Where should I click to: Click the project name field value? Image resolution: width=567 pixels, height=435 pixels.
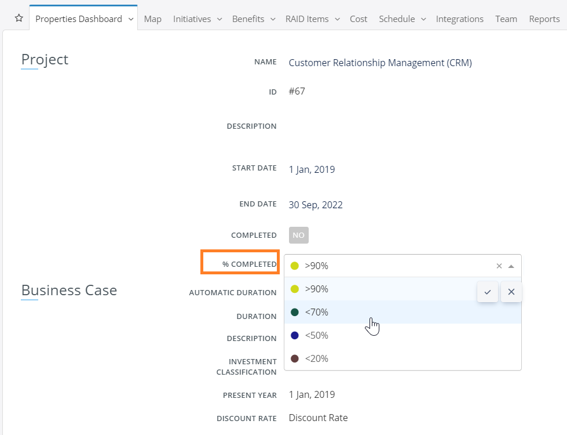pos(380,63)
